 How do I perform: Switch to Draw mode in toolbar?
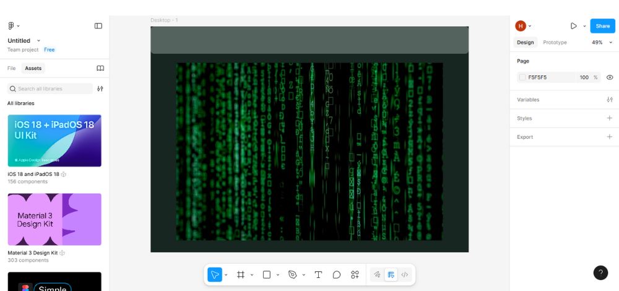click(377, 275)
